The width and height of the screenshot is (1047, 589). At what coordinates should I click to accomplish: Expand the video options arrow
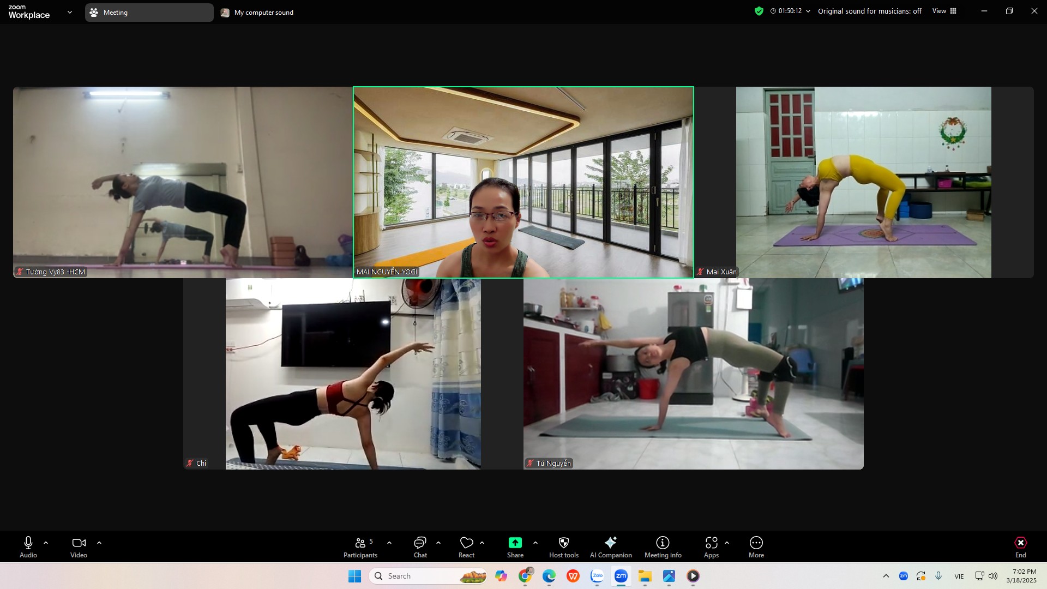click(x=99, y=543)
